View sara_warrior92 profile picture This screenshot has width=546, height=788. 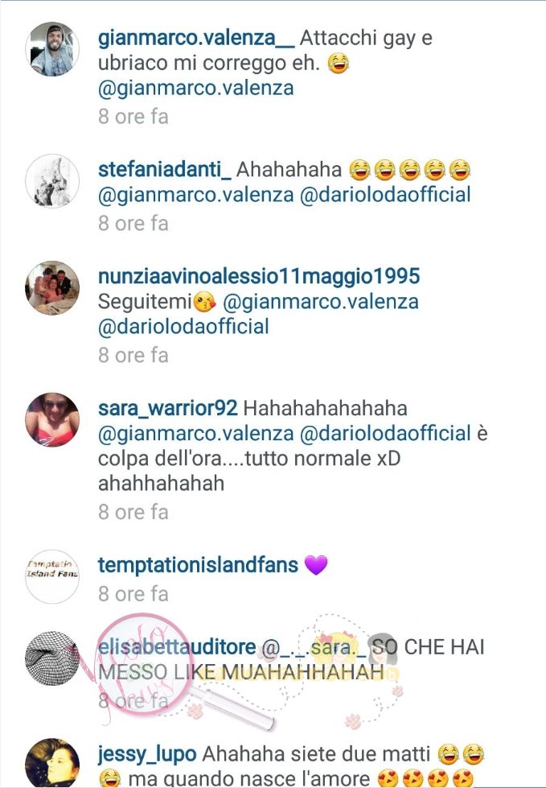52,419
